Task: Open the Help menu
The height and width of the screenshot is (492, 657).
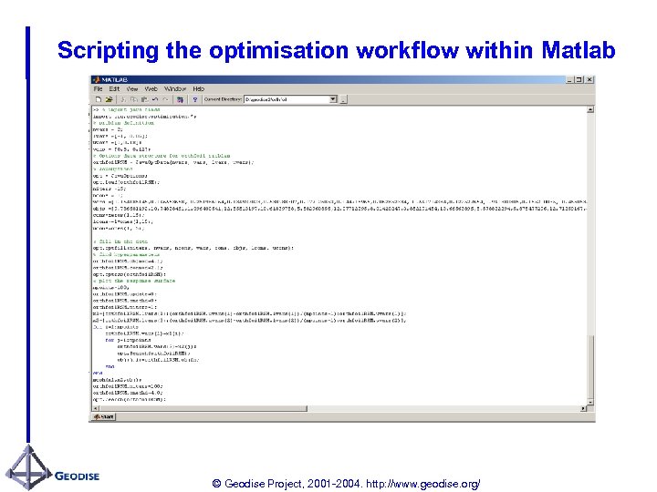Action: pos(199,88)
